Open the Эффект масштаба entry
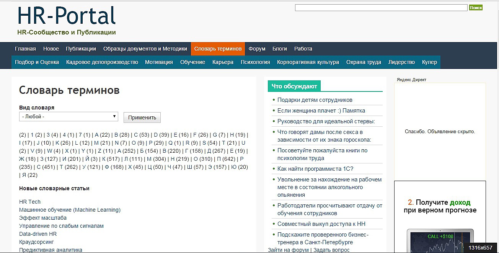Screen dimensions: 499x253 43,218
